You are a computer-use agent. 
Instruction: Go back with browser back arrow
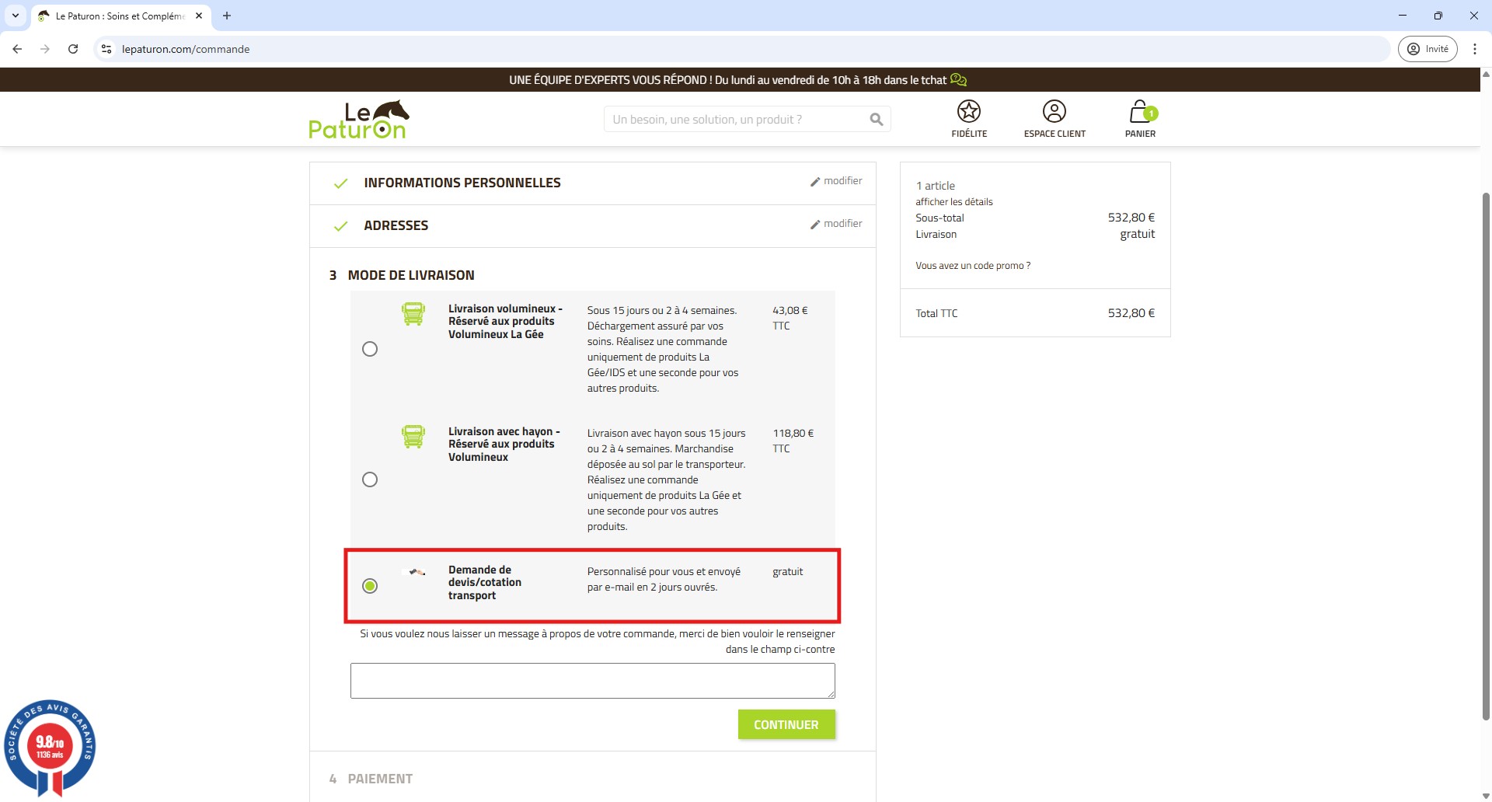pyautogui.click(x=17, y=49)
